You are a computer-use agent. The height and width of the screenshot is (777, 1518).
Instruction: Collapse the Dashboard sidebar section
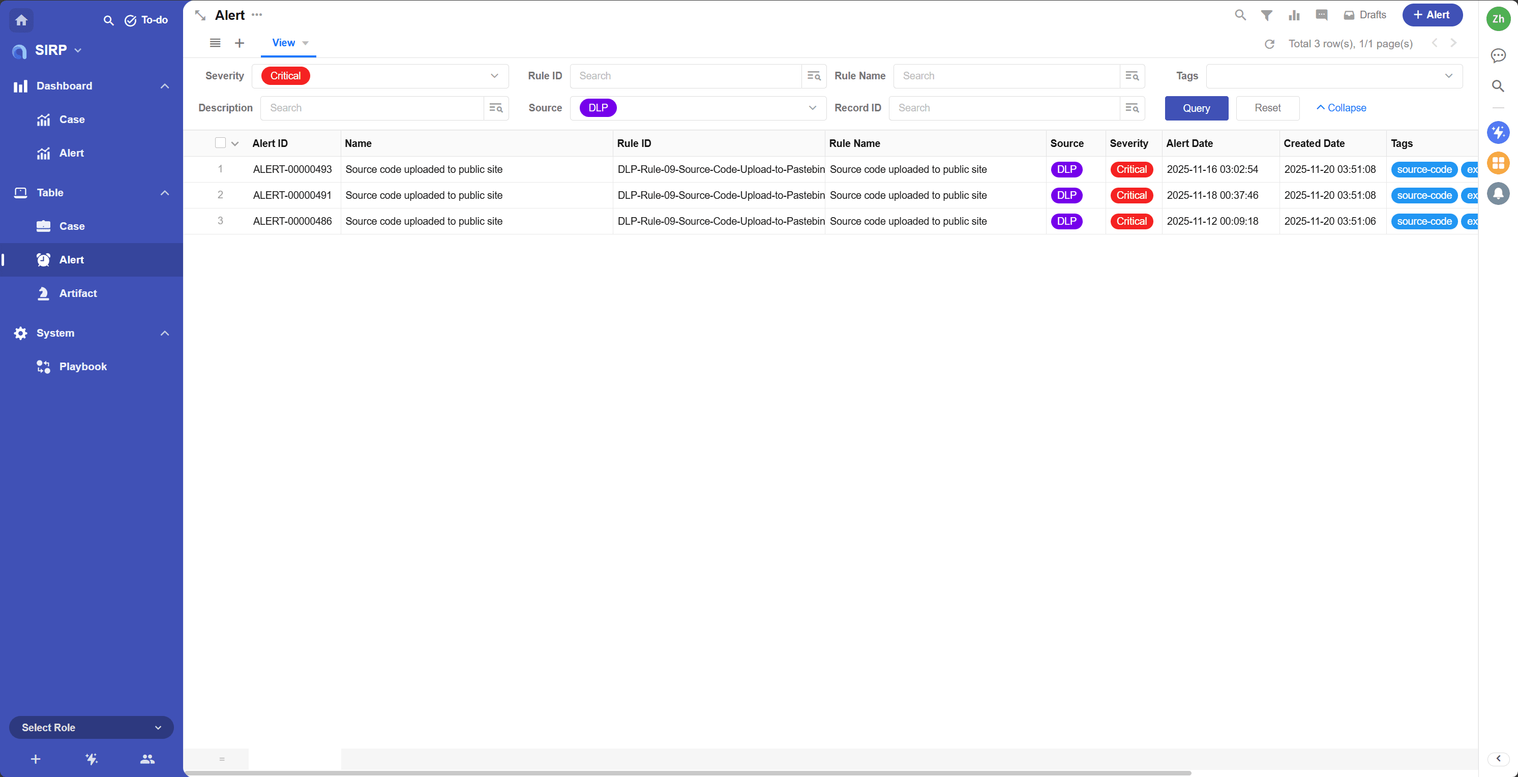click(164, 86)
